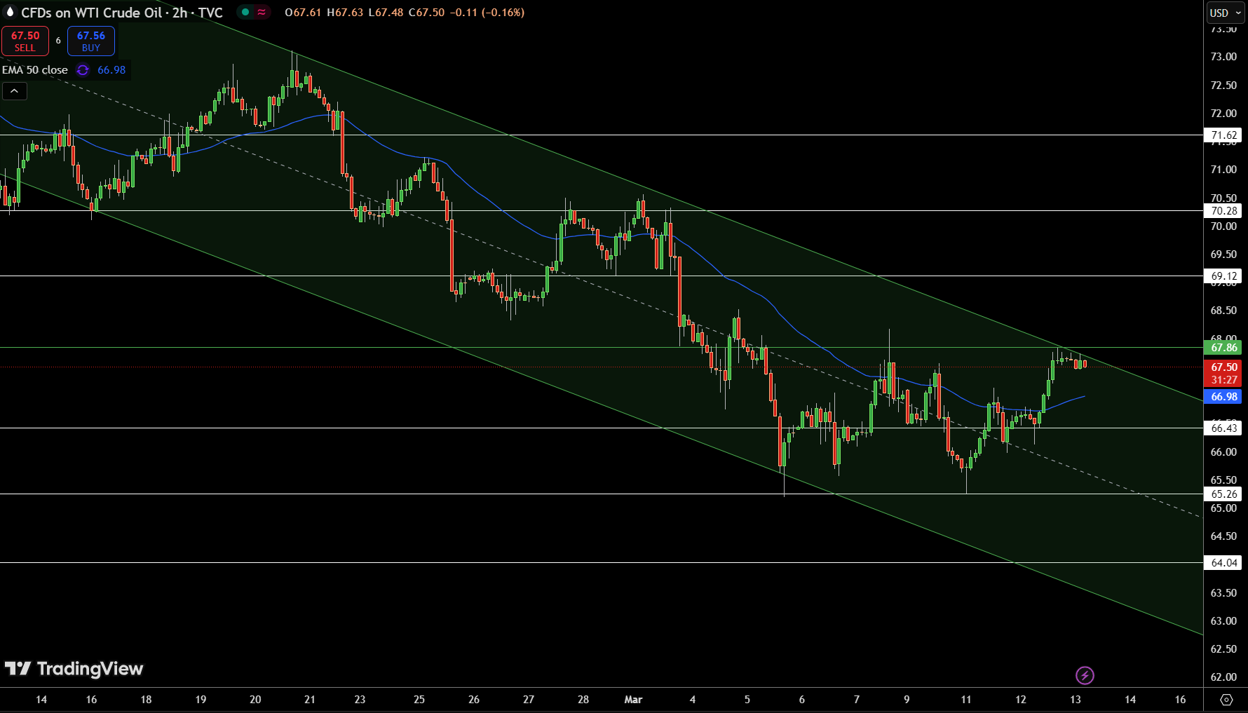This screenshot has height=713, width=1248.
Task: Click the purple lightning go-to-realtime icon
Action: coord(1085,676)
